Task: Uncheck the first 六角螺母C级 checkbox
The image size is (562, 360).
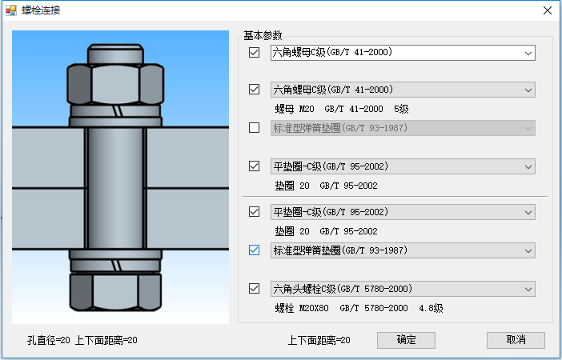Action: (x=254, y=53)
